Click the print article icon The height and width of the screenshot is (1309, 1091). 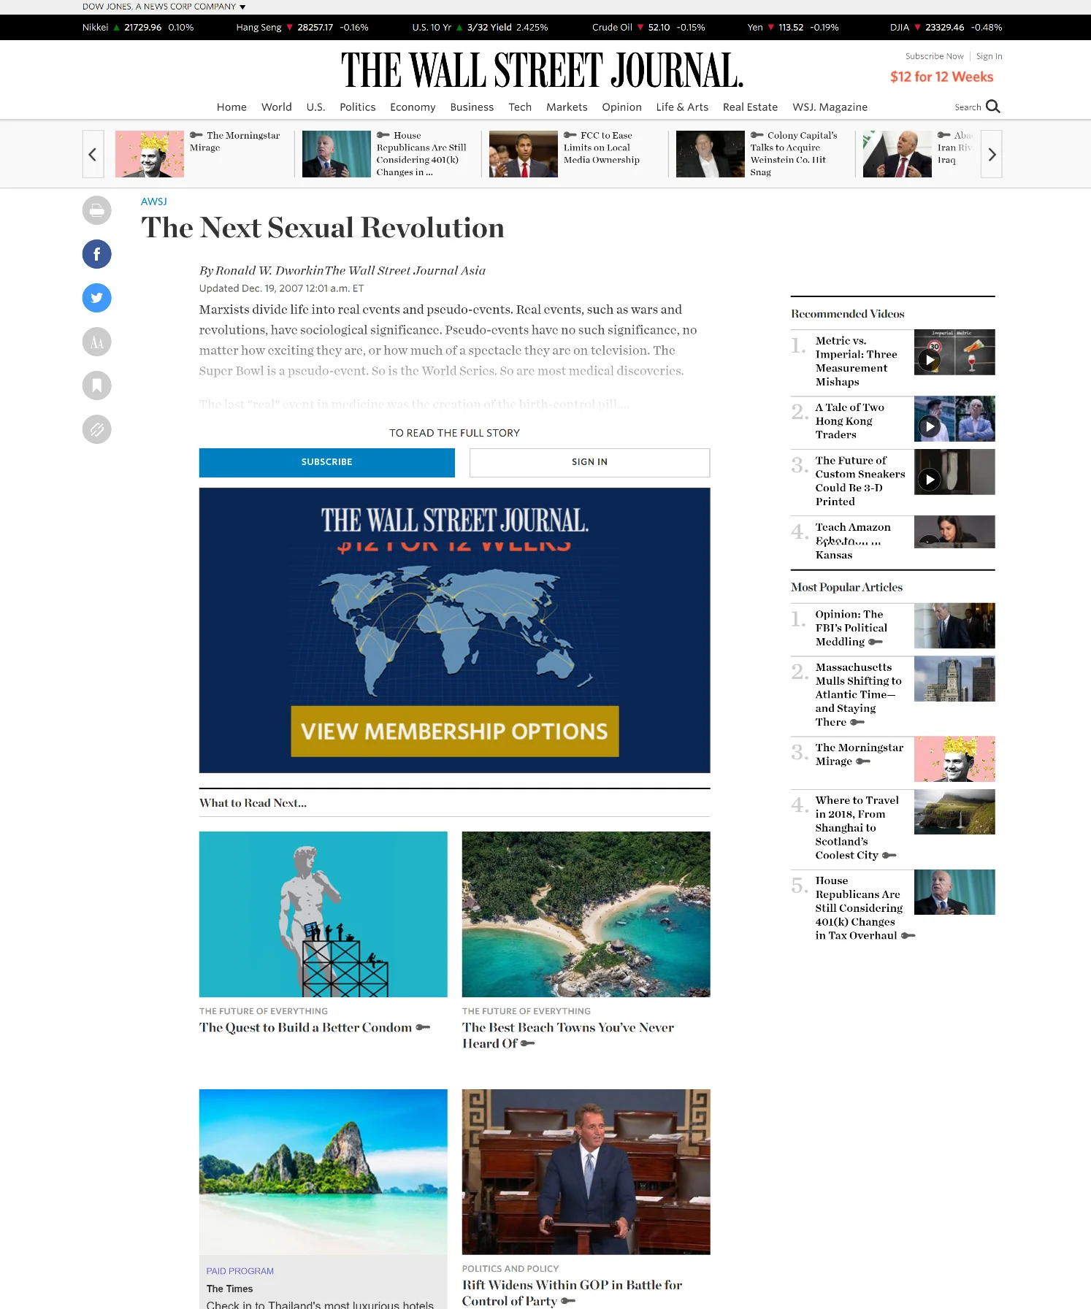(x=96, y=210)
